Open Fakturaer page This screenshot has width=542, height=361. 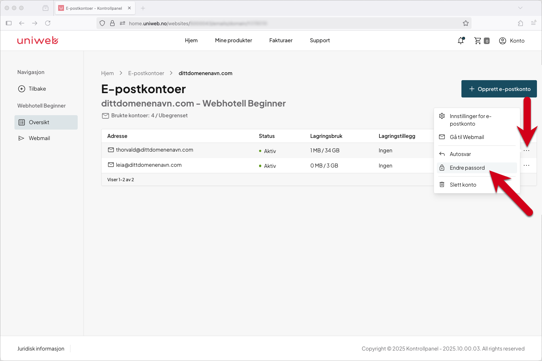281,40
